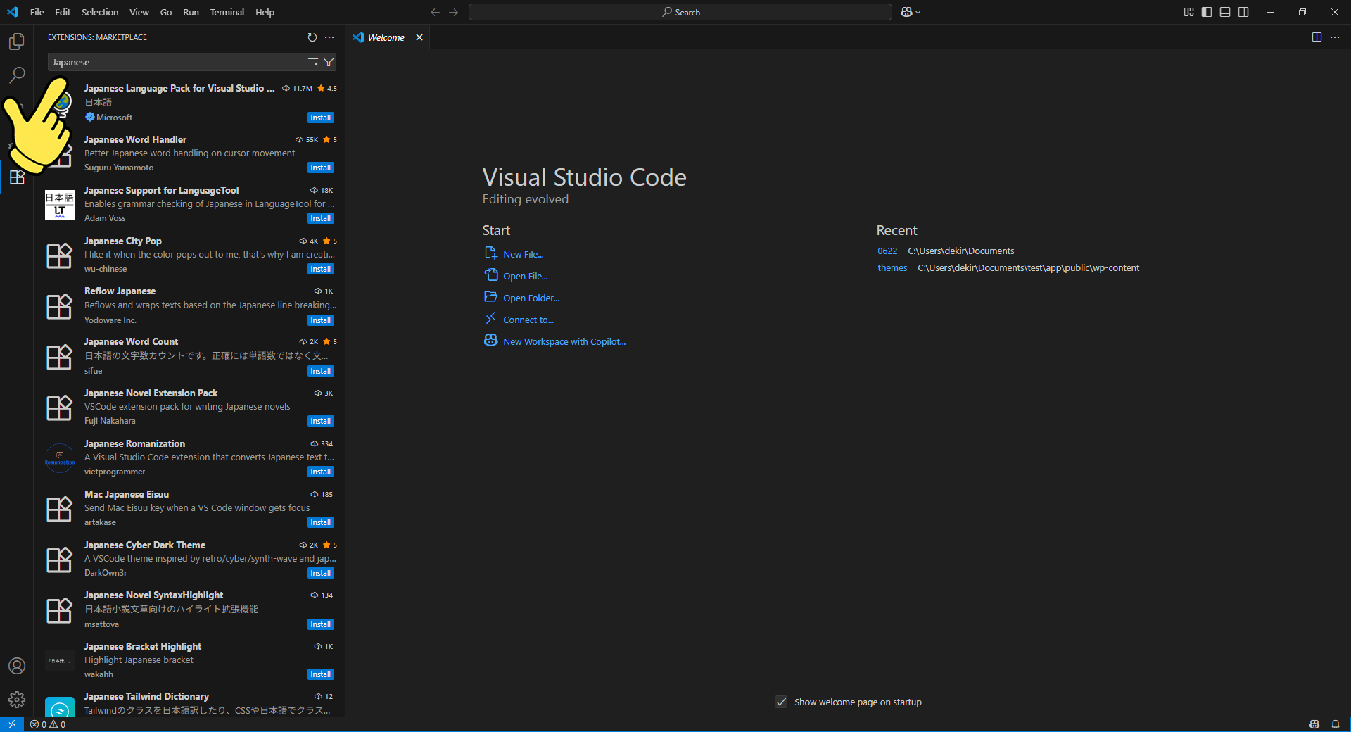Open editor more actions menu
Viewport: 1351px width, 732px height.
tap(1335, 37)
